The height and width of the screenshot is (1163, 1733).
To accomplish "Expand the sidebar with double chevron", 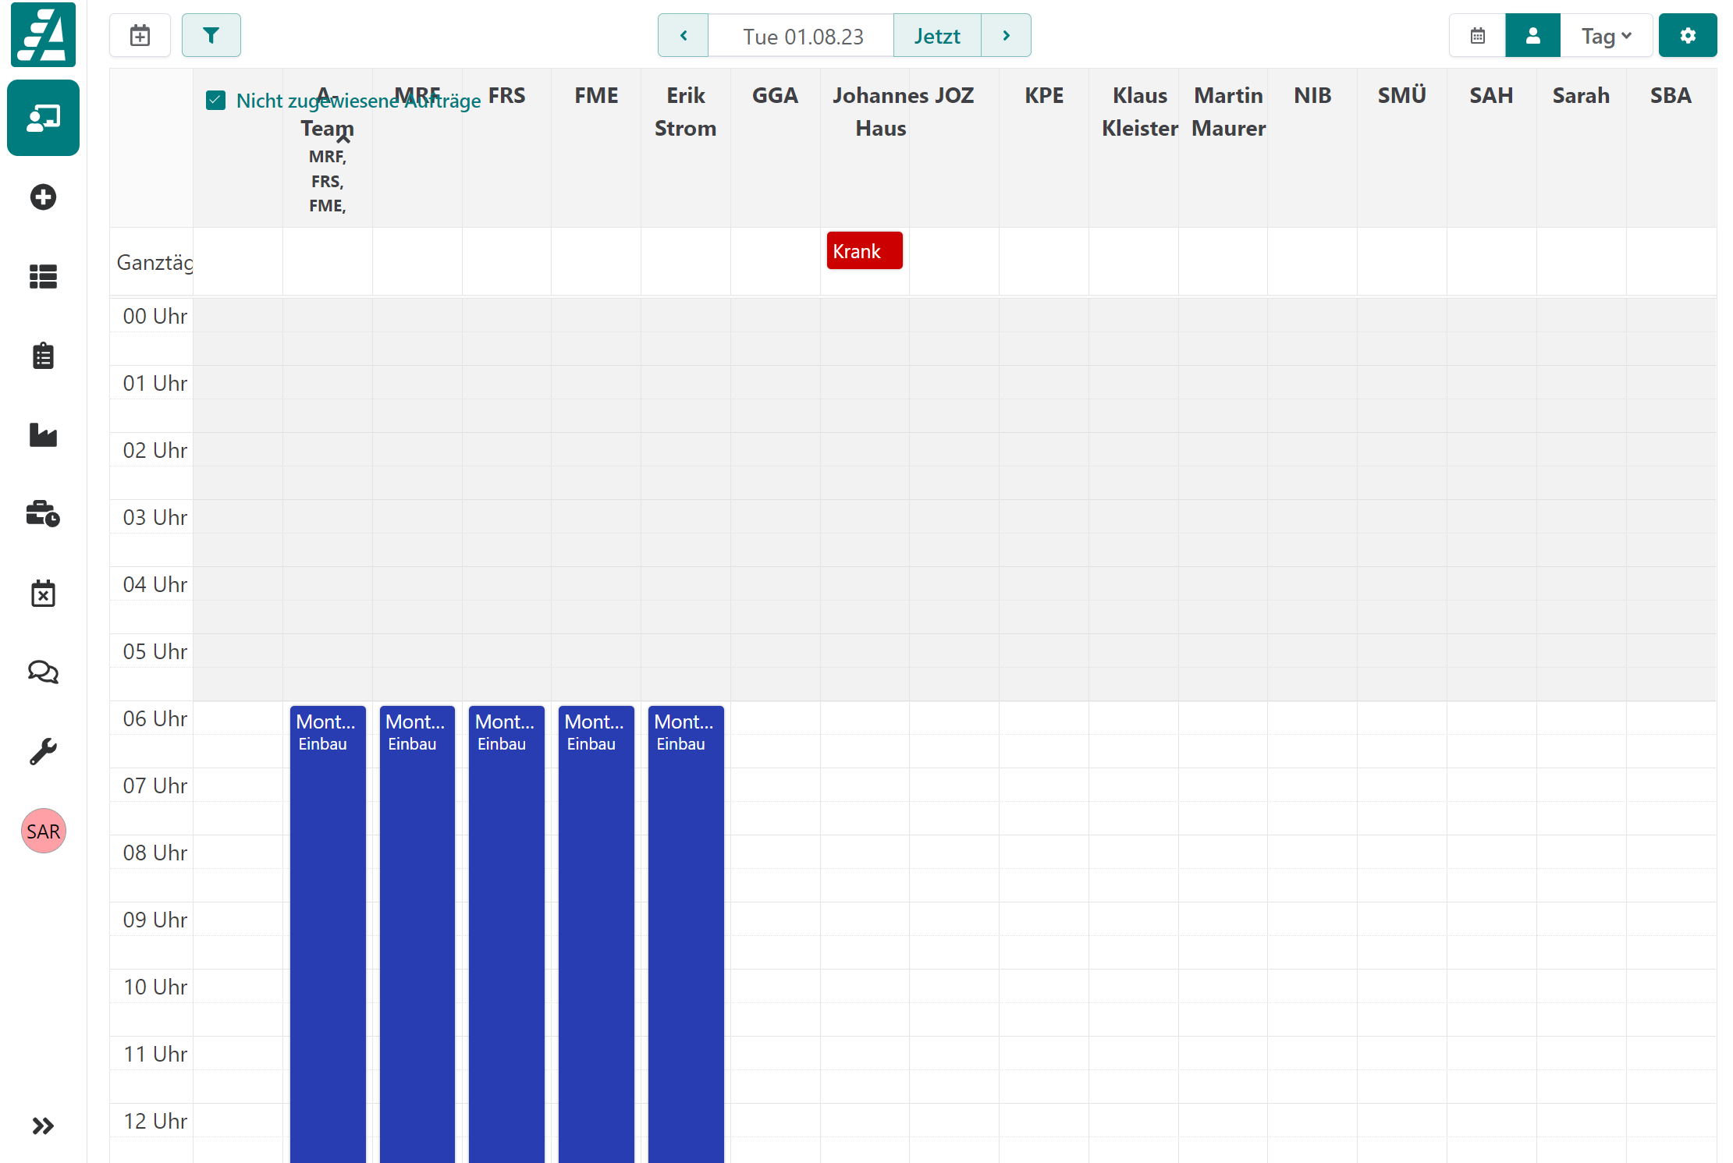I will [43, 1126].
